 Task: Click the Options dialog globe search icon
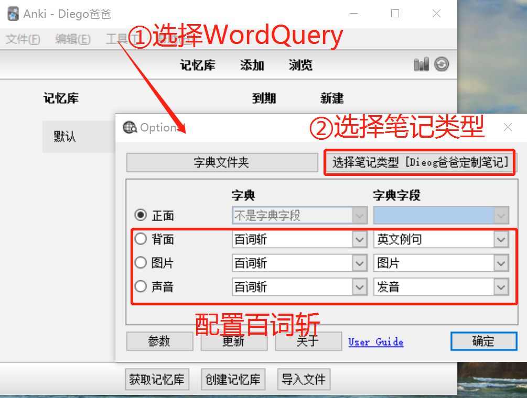click(130, 127)
